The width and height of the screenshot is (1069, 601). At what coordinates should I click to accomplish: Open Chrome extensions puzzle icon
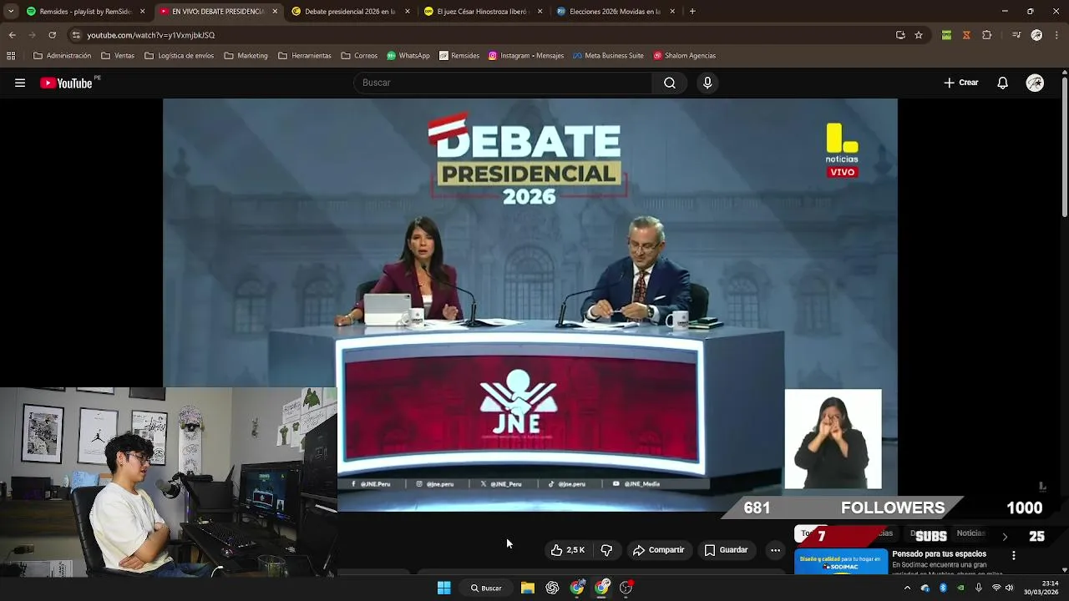[987, 35]
